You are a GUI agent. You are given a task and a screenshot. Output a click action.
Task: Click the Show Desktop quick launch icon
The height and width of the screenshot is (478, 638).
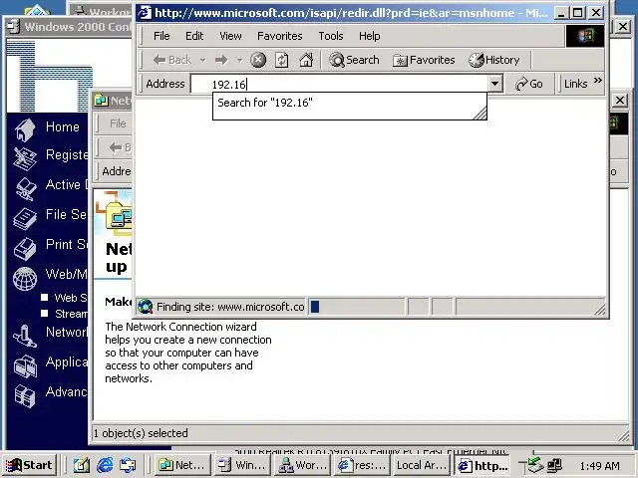point(82,465)
